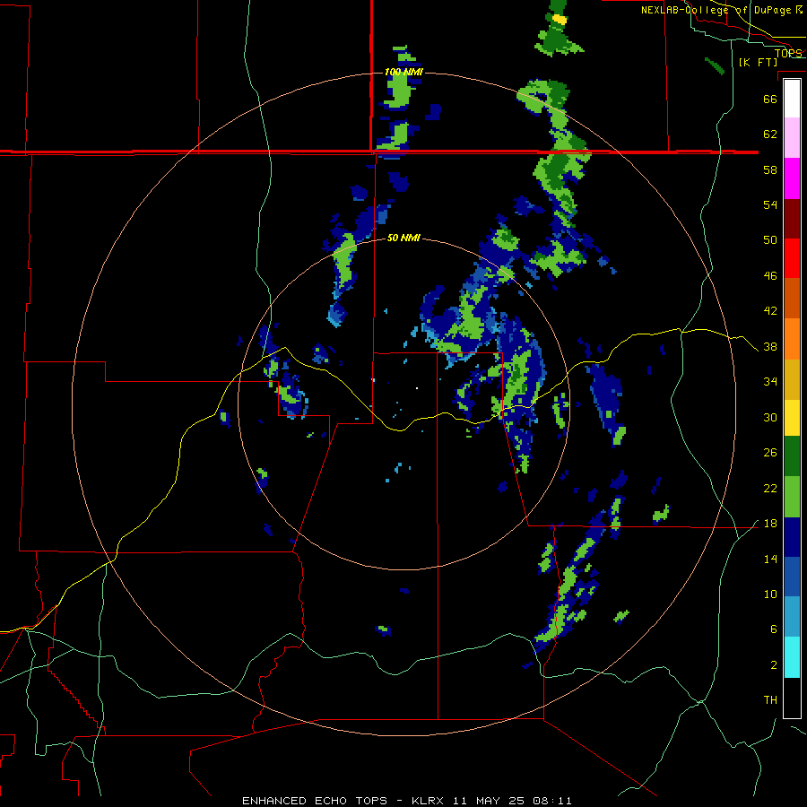Click the medium blue 10-14 legend color

(x=792, y=577)
